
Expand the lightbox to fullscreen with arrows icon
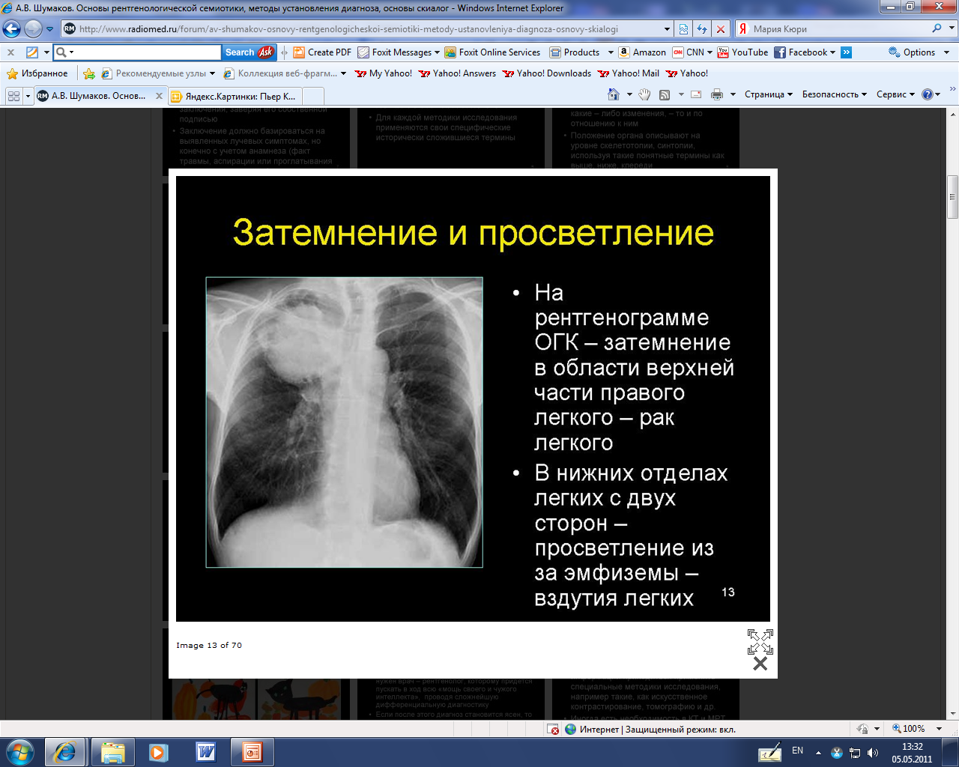tap(760, 642)
